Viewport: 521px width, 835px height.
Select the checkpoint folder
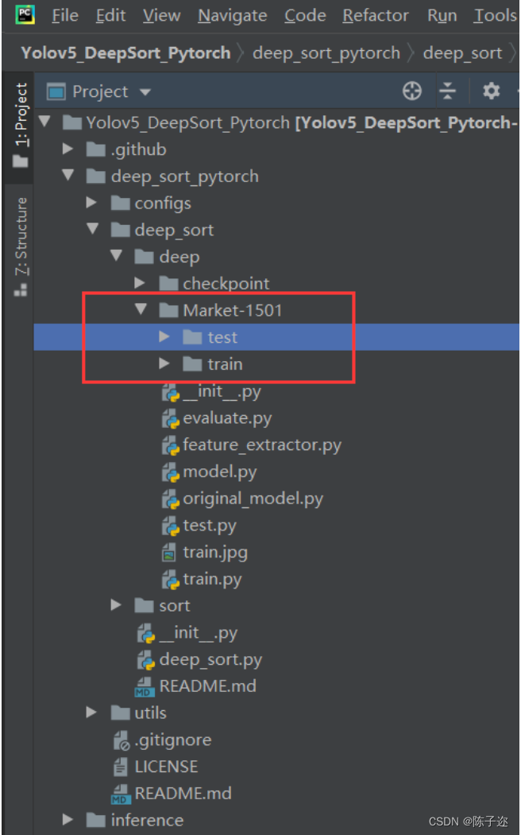tap(214, 283)
